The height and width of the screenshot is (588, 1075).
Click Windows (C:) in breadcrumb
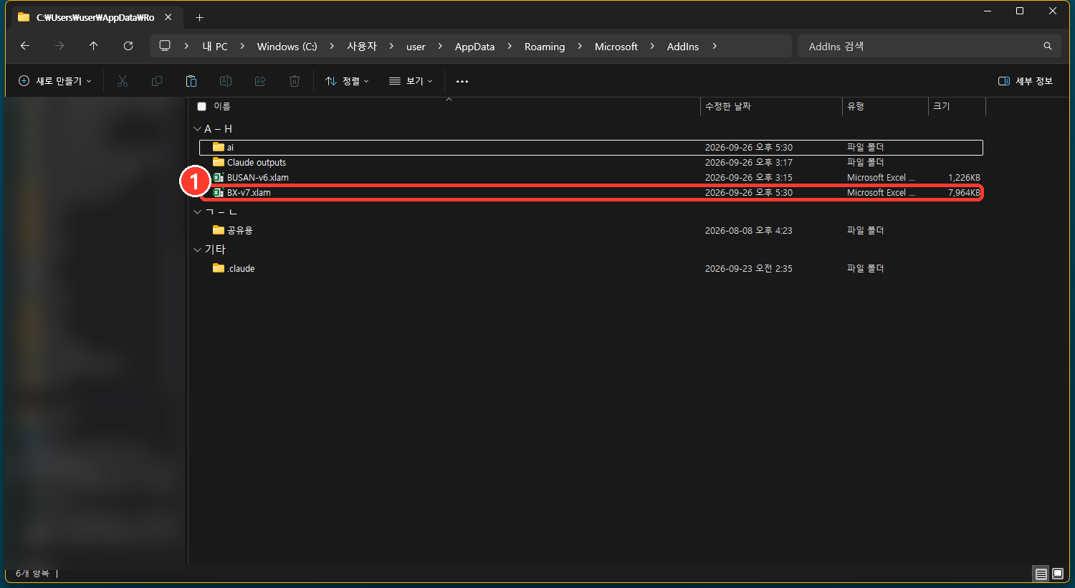click(287, 47)
